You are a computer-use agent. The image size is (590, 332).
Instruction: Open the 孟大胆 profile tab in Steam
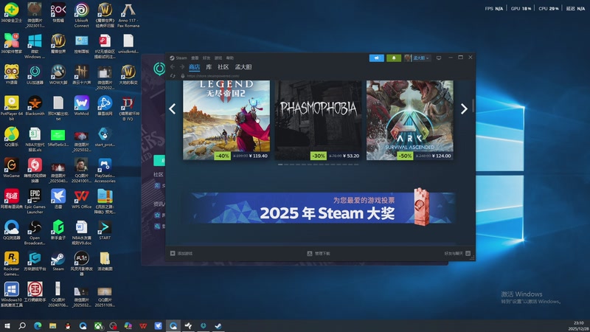click(243, 67)
